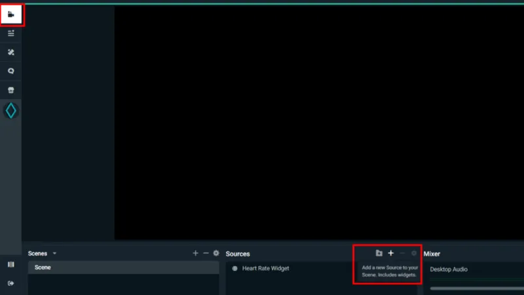Open the chat bubble sidebar icon

[x=11, y=71]
